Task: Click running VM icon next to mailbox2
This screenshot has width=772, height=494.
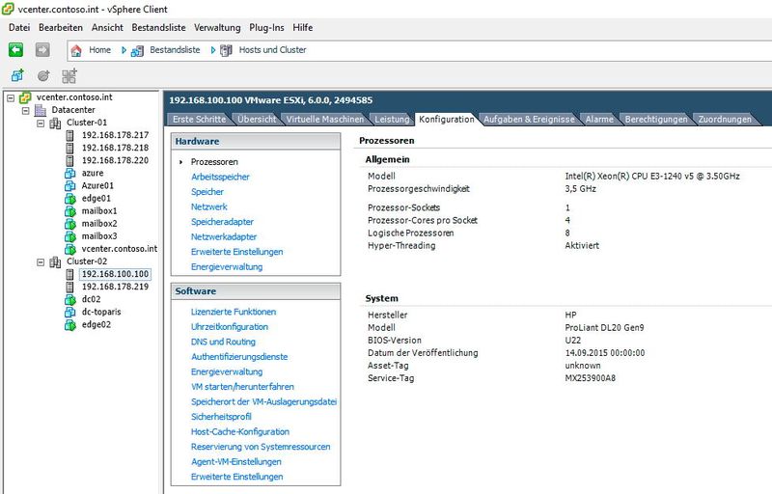Action: click(69, 224)
